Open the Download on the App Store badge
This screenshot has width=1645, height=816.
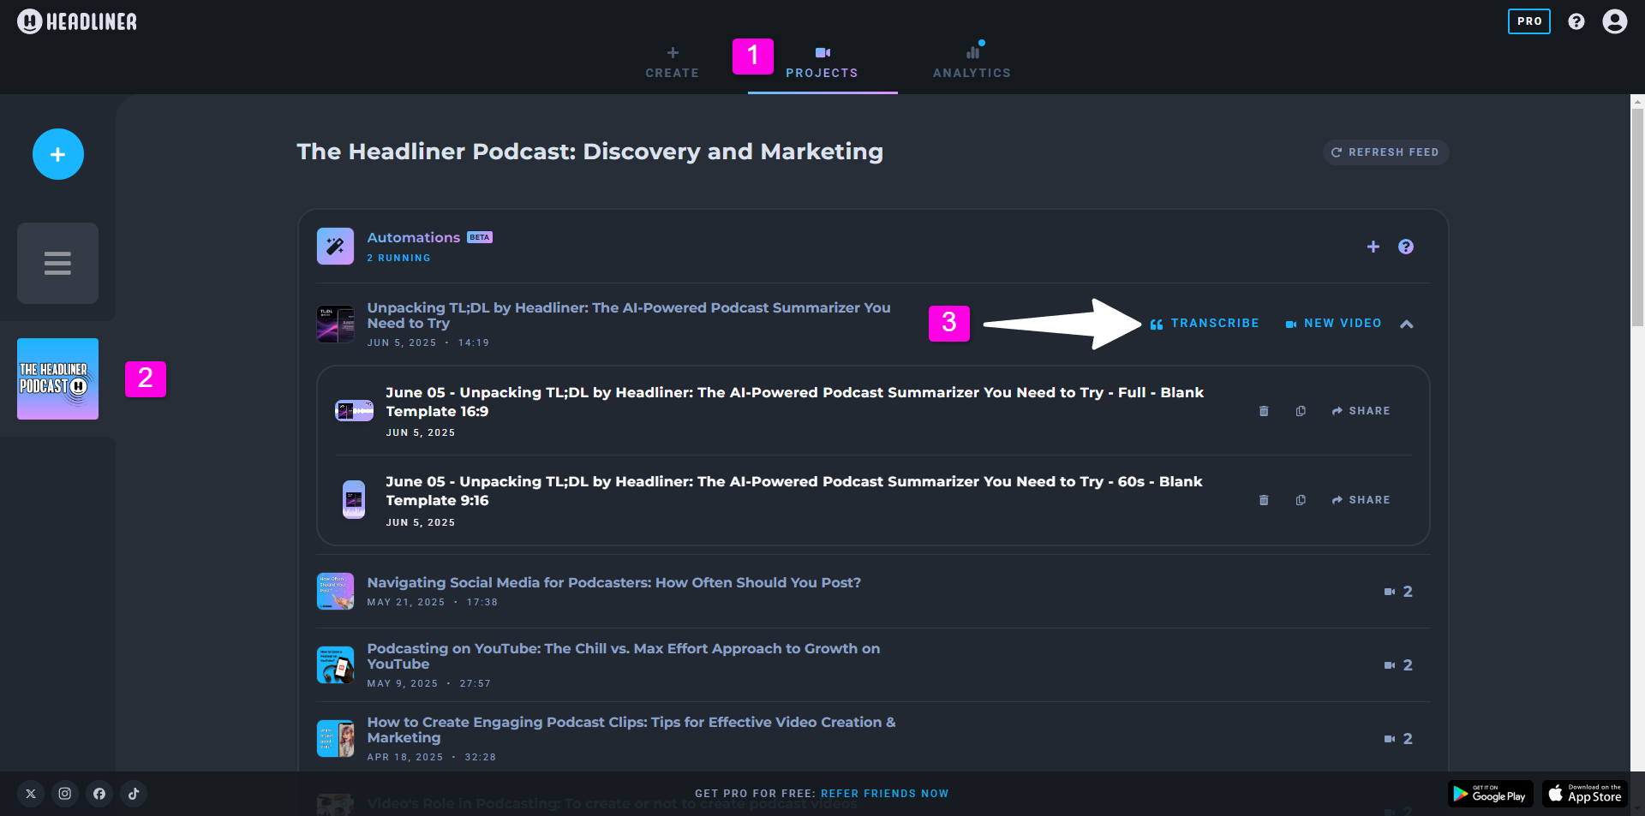[1585, 794]
